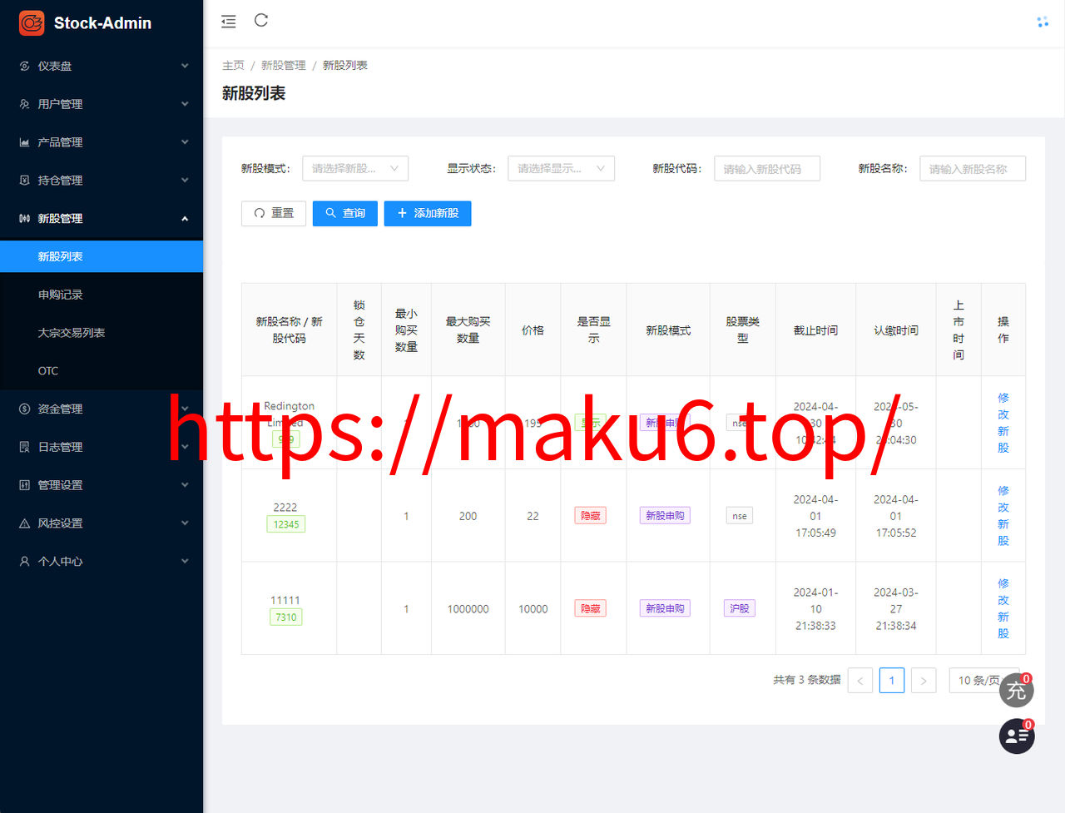
Task: Click the 12345 stock code tag
Action: point(286,524)
